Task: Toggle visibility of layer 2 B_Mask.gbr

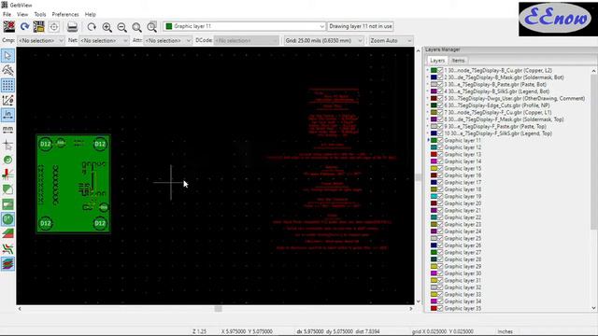Action: pyautogui.click(x=440, y=77)
